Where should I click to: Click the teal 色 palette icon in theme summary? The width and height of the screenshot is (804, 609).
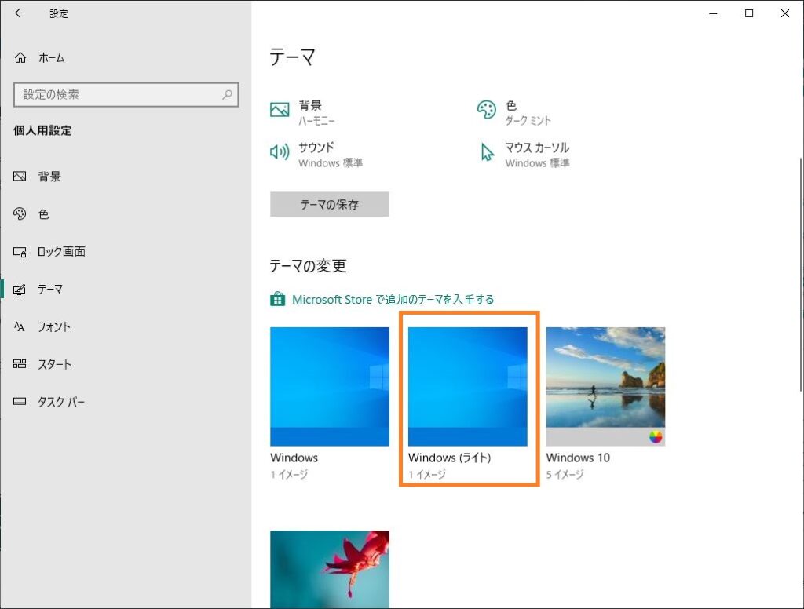click(486, 110)
